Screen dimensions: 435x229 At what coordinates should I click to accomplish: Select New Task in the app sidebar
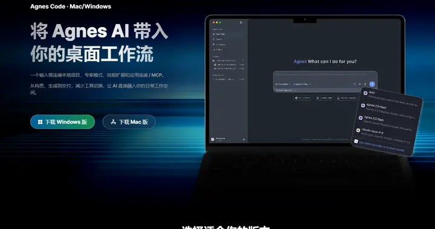pos(219,34)
